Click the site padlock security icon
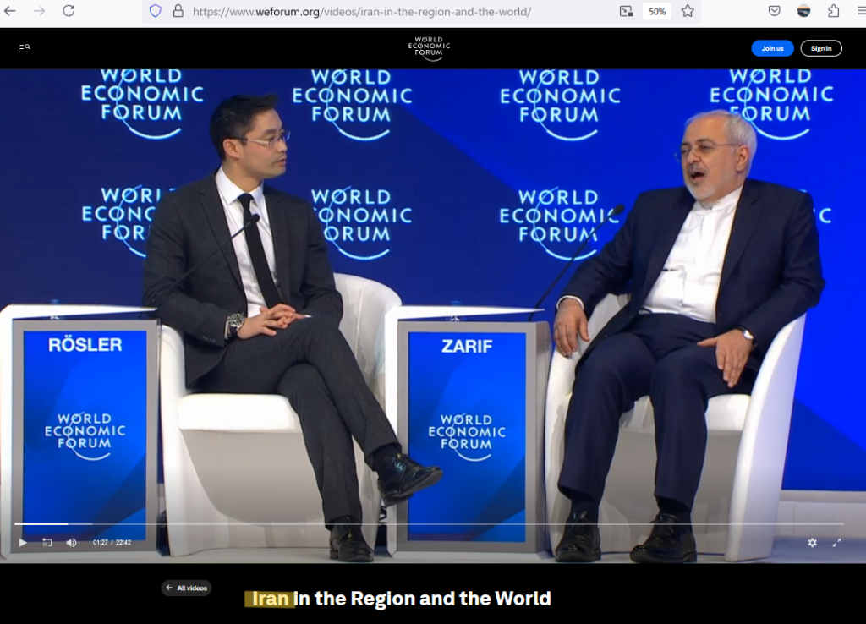866x624 pixels. pyautogui.click(x=178, y=11)
